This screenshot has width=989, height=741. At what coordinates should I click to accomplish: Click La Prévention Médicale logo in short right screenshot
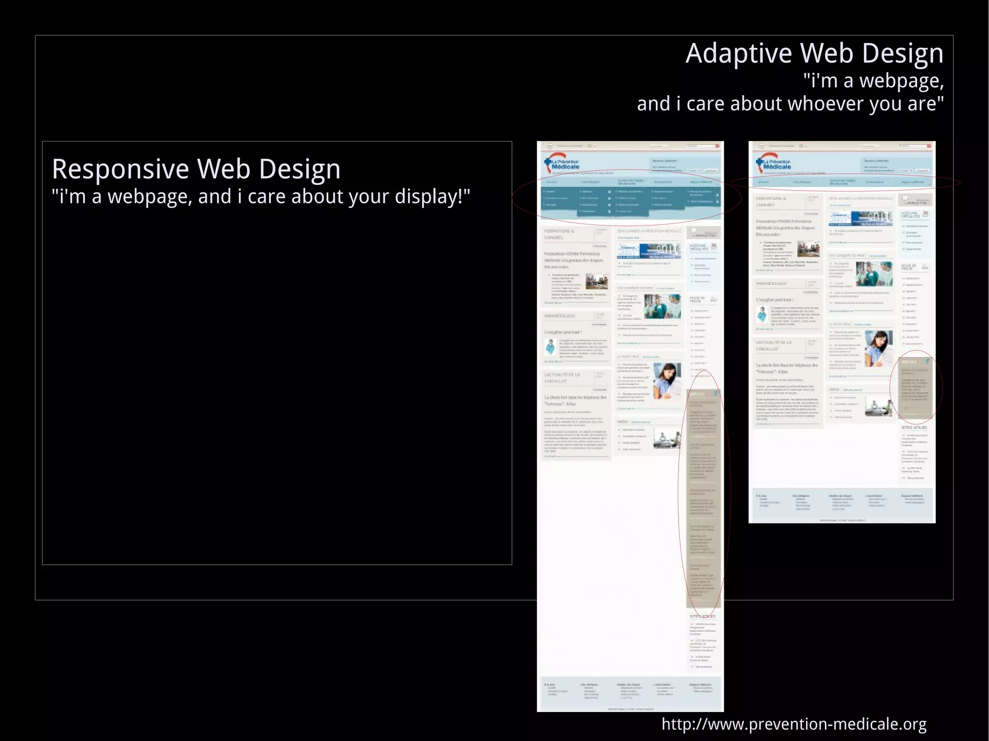[x=773, y=164]
